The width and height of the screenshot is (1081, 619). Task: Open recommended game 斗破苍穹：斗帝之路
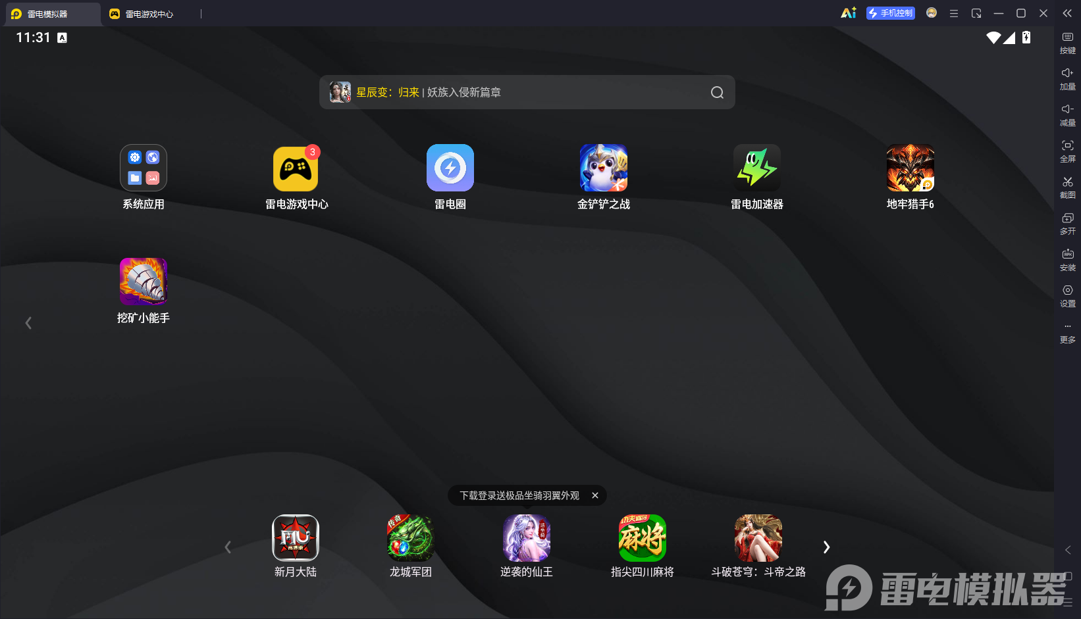(758, 538)
